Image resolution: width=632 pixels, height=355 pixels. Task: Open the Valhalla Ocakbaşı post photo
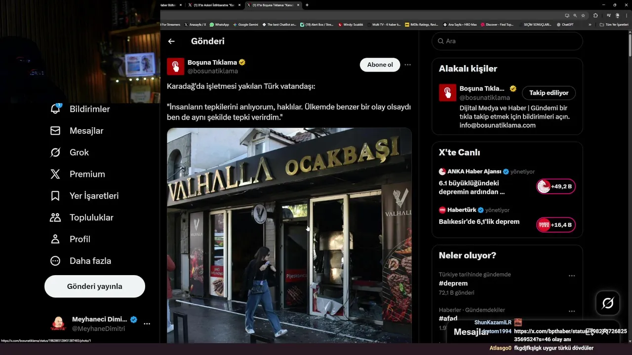(x=289, y=236)
